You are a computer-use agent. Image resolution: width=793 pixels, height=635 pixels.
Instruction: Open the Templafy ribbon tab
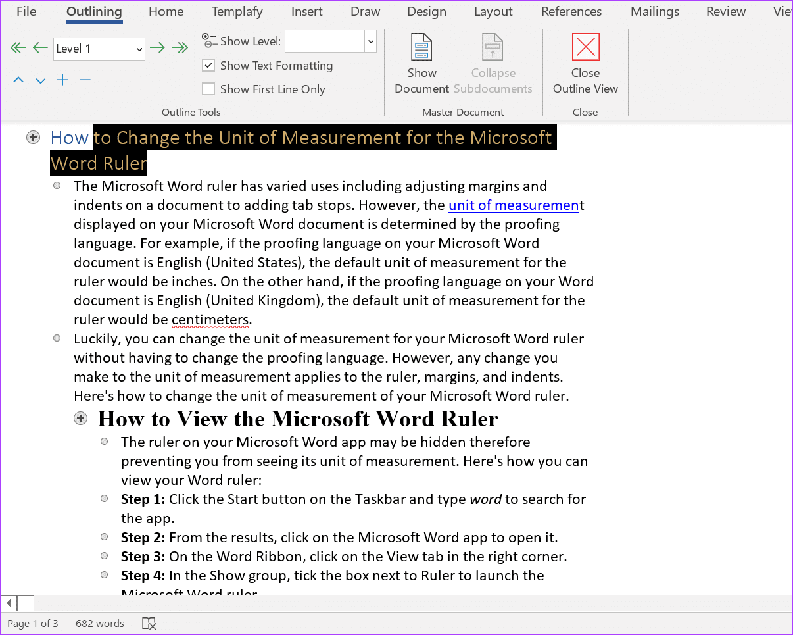click(237, 11)
